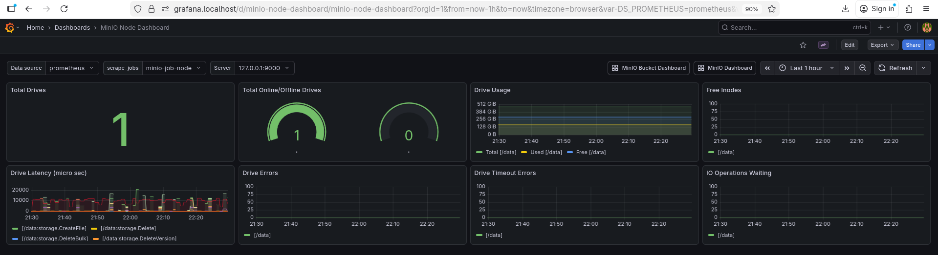This screenshot has height=255, width=938.
Task: Click the Home breadcrumb
Action: [35, 28]
